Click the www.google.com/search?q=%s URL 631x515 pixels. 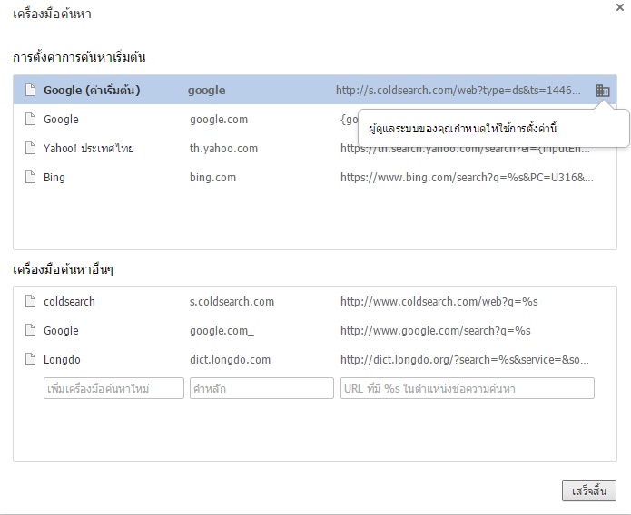[x=436, y=330]
